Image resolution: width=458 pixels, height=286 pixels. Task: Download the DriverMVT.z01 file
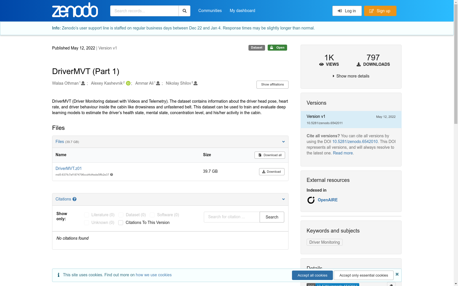point(272,172)
